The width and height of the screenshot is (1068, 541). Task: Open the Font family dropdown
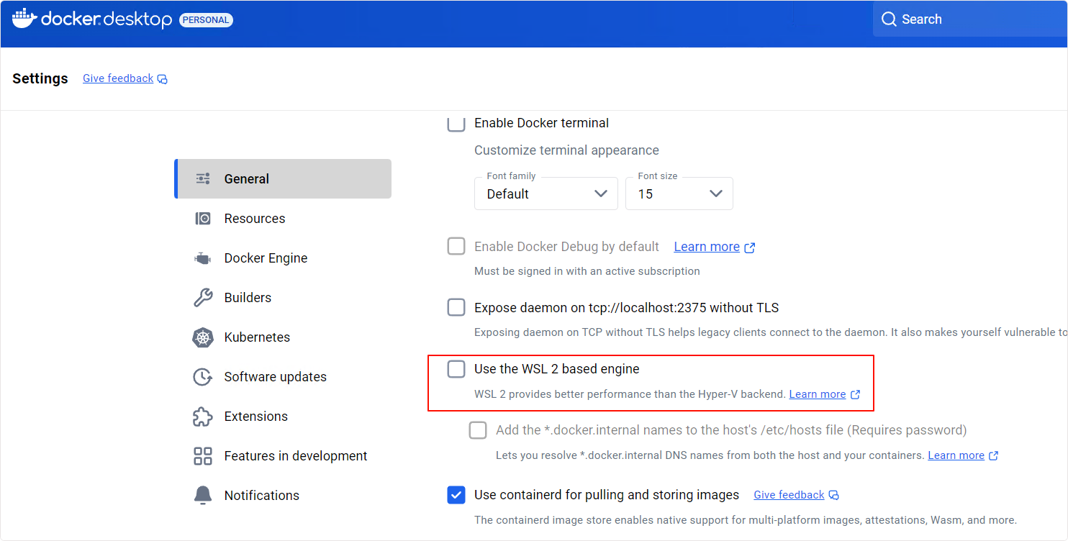point(546,194)
